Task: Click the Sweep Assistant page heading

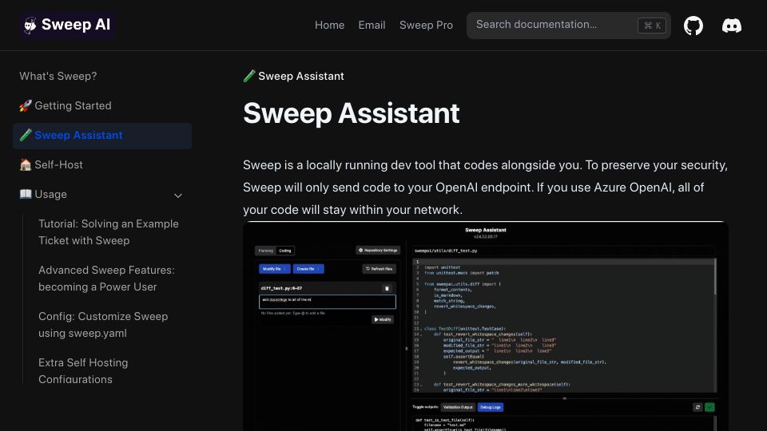Action: click(352, 113)
